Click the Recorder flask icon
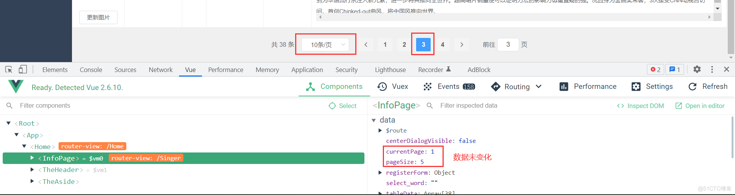This screenshot has width=735, height=195. tap(449, 69)
